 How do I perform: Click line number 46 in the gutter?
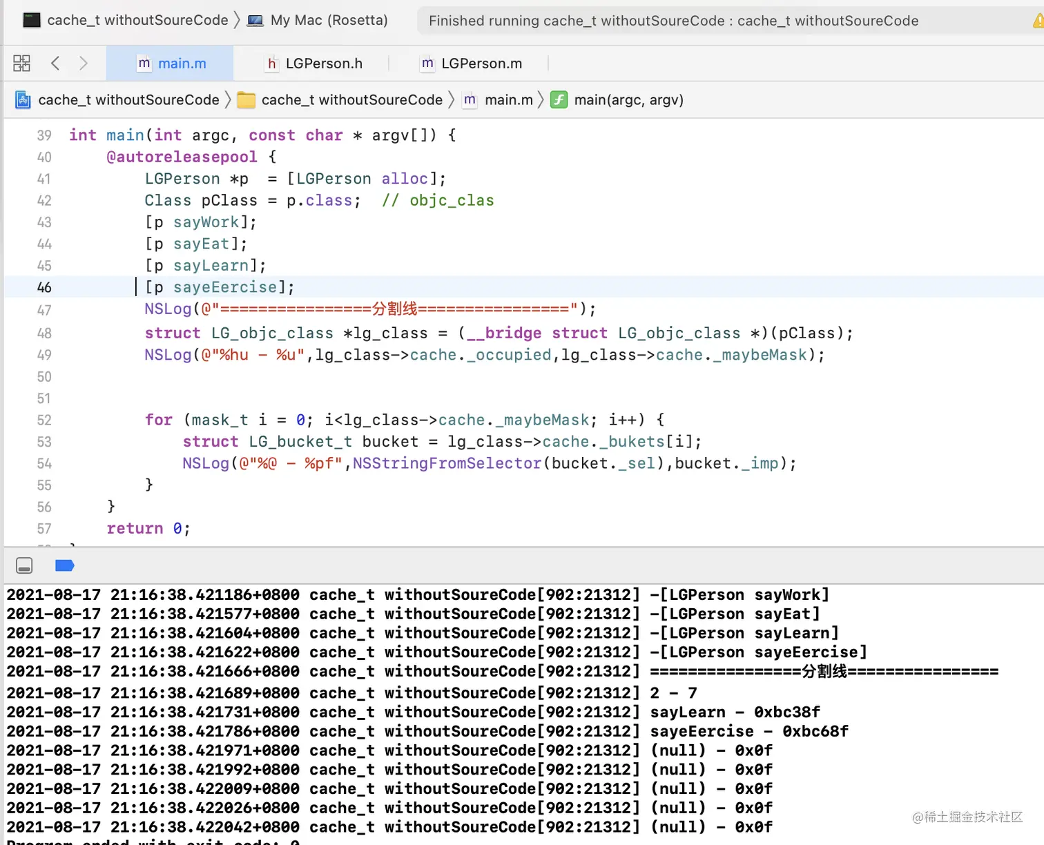(x=44, y=287)
